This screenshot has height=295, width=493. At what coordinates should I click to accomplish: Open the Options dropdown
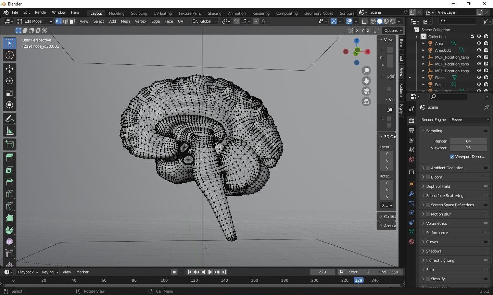pyautogui.click(x=393, y=30)
